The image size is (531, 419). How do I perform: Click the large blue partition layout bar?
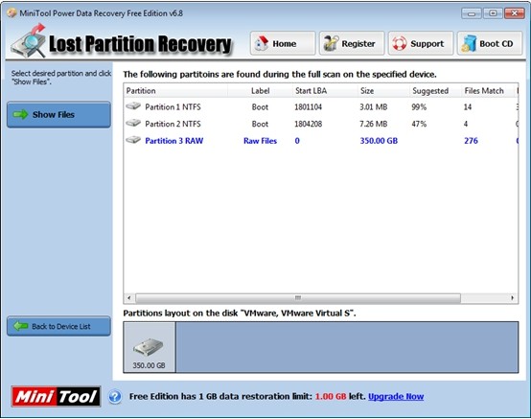347,347
